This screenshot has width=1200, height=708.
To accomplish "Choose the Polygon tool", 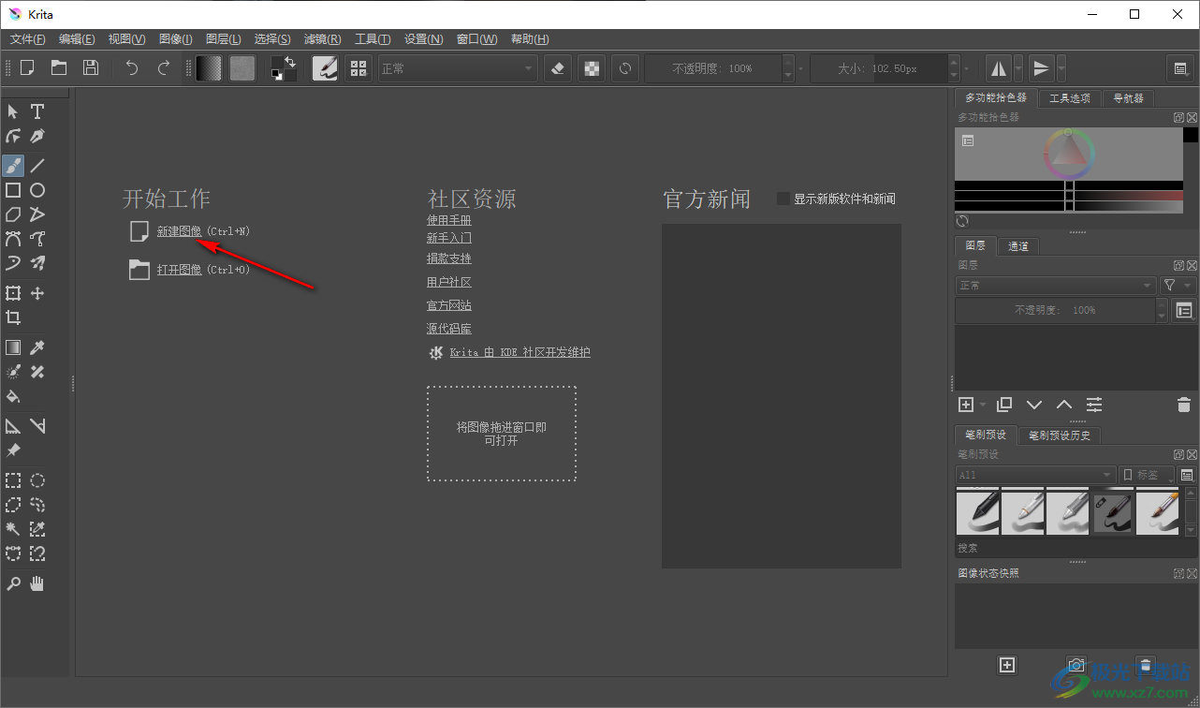I will coord(13,214).
